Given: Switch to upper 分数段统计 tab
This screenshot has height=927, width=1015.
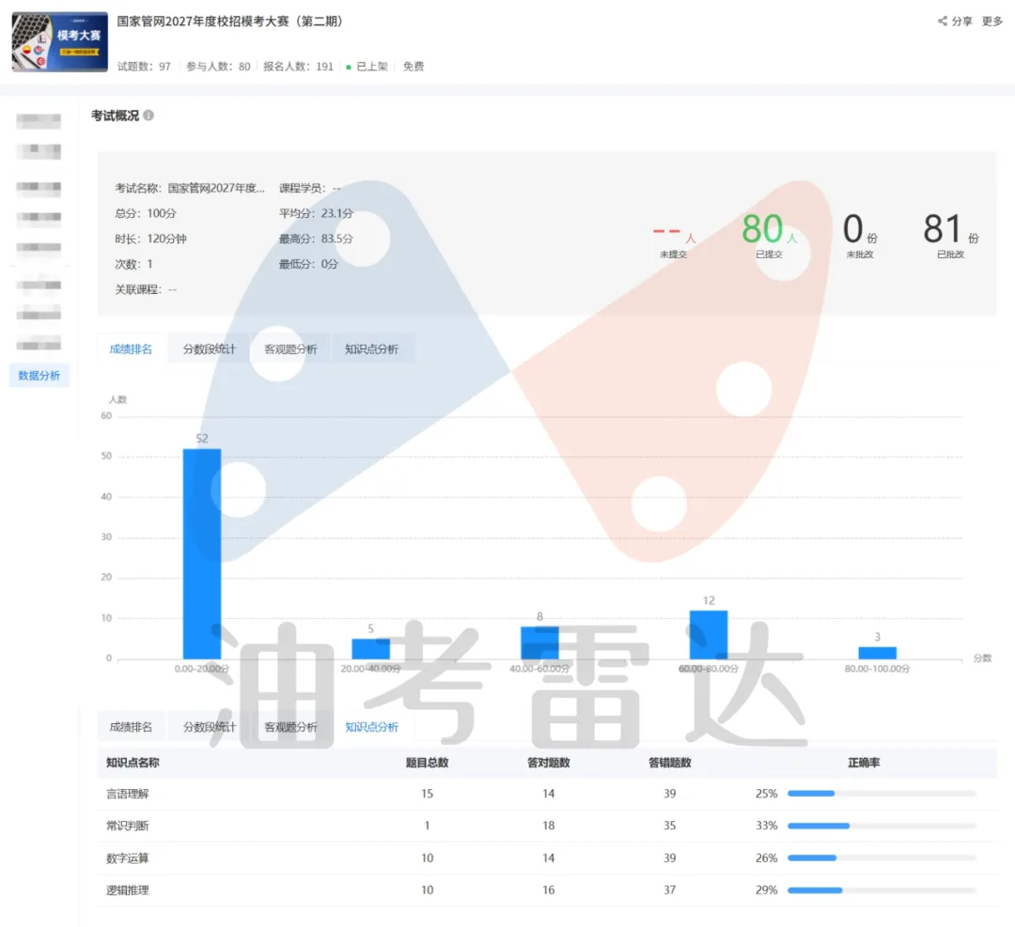Looking at the screenshot, I should 209,348.
